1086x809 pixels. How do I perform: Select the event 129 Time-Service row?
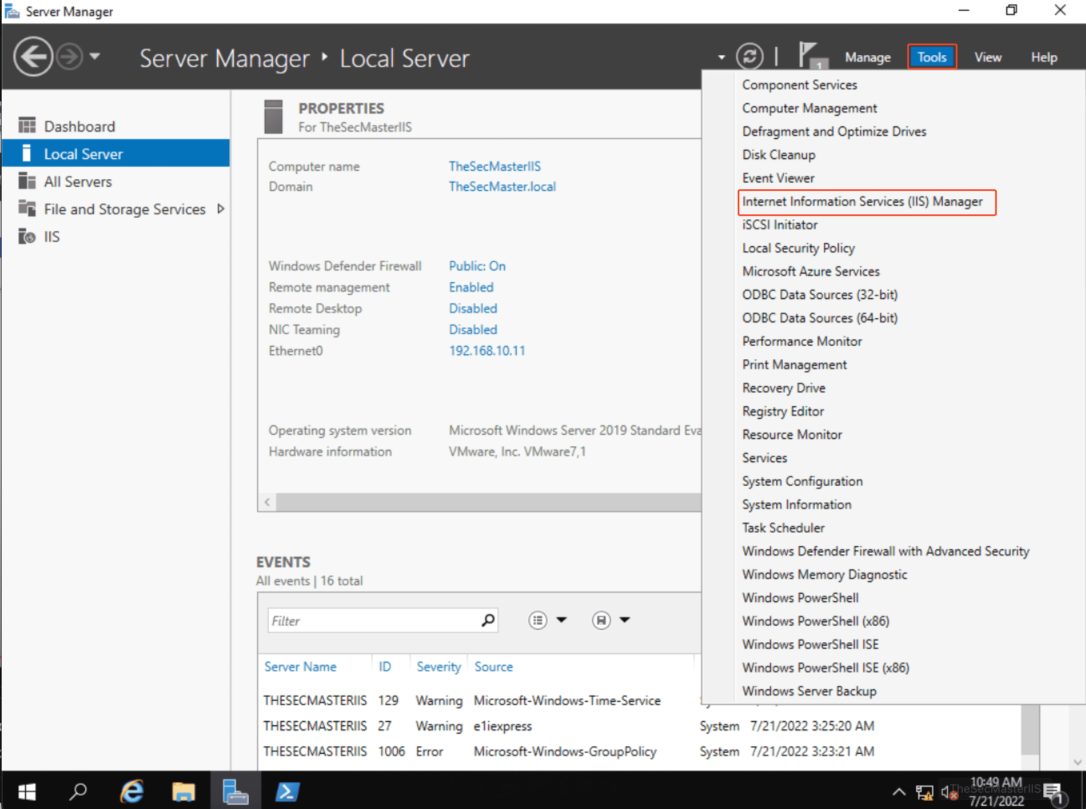pyautogui.click(x=480, y=700)
